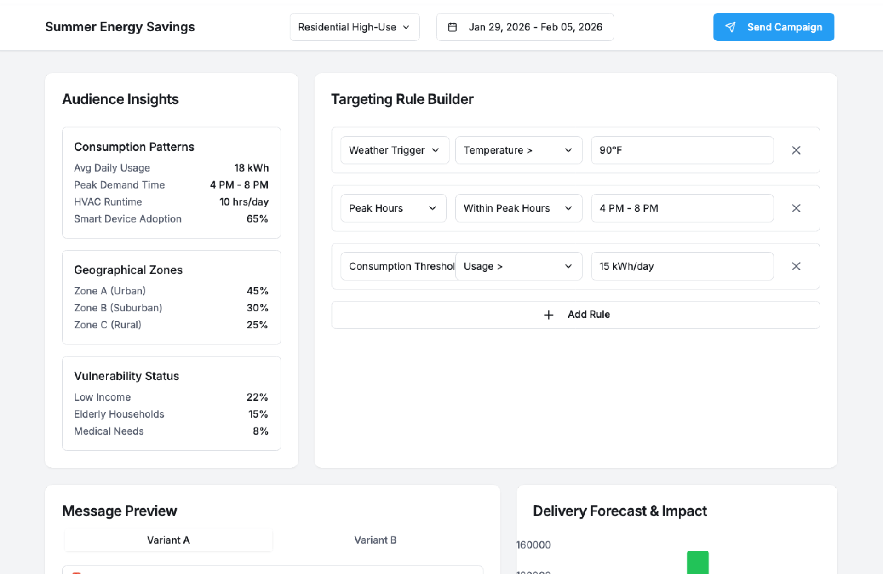The image size is (883, 574).
Task: Open the Residential High-Use segment dropdown
Action: point(354,27)
